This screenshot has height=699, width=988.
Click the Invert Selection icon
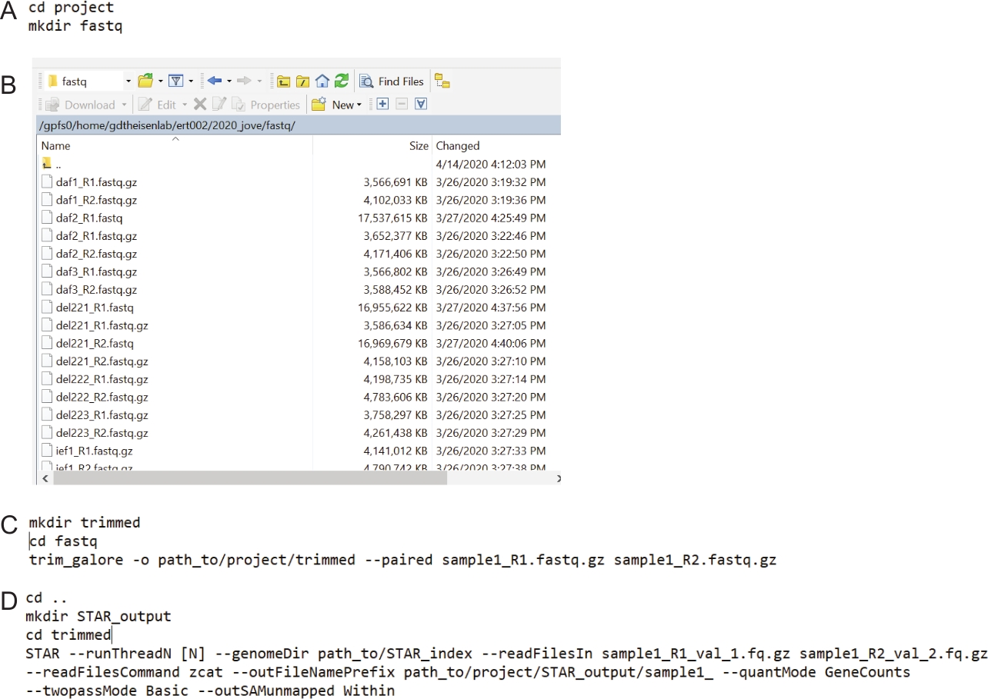click(421, 104)
